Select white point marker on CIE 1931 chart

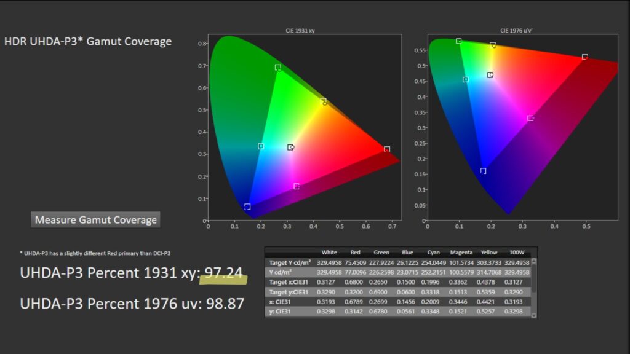click(x=290, y=147)
